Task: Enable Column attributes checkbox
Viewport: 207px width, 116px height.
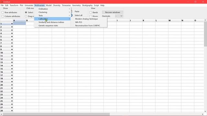Action: click(3, 16)
